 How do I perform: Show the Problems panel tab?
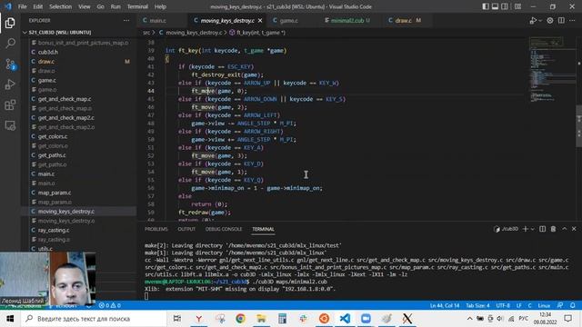click(156, 229)
